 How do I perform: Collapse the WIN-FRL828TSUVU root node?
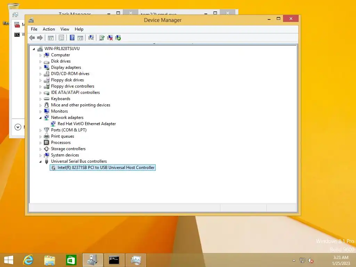point(34,49)
